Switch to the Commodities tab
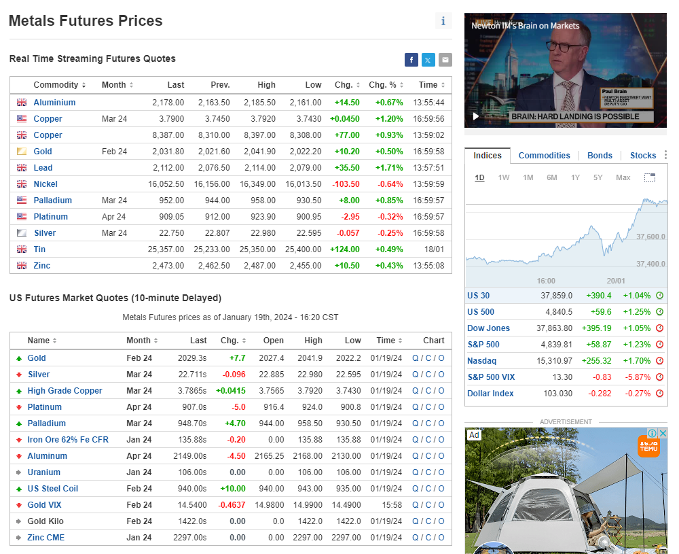Screen dimensions: 679x554 [544, 156]
